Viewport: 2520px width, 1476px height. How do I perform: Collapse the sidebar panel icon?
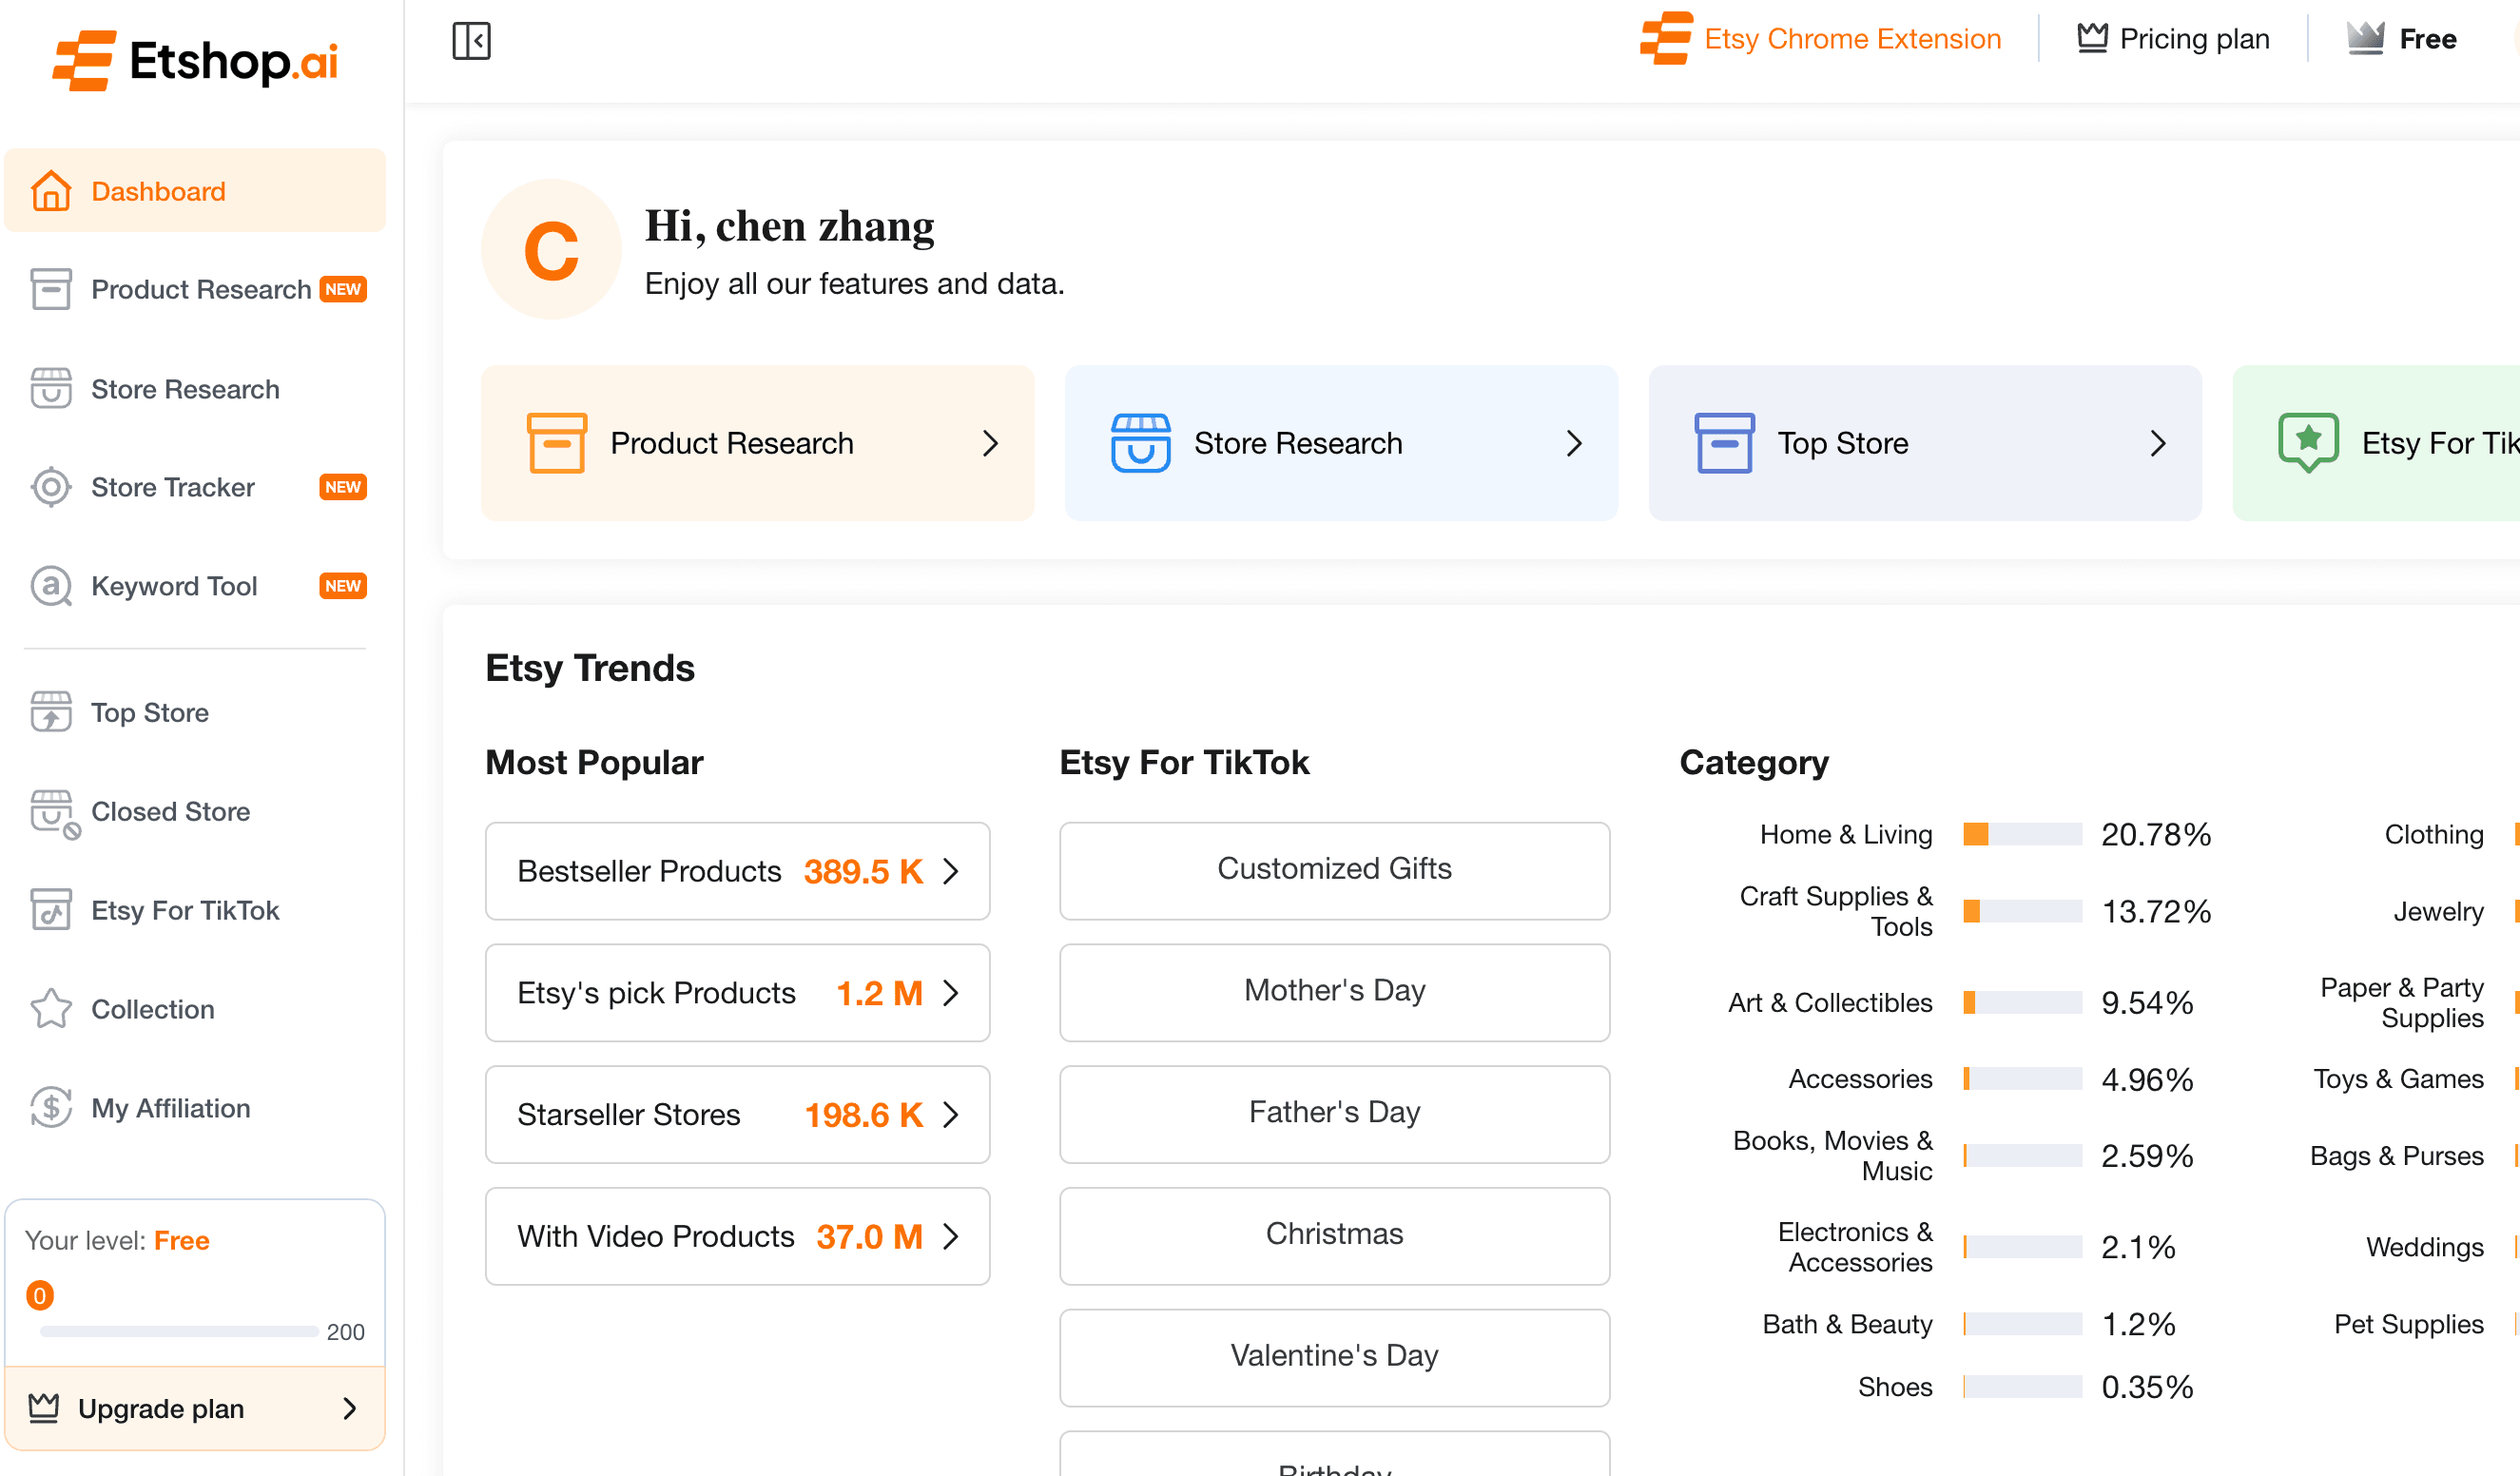click(x=471, y=41)
